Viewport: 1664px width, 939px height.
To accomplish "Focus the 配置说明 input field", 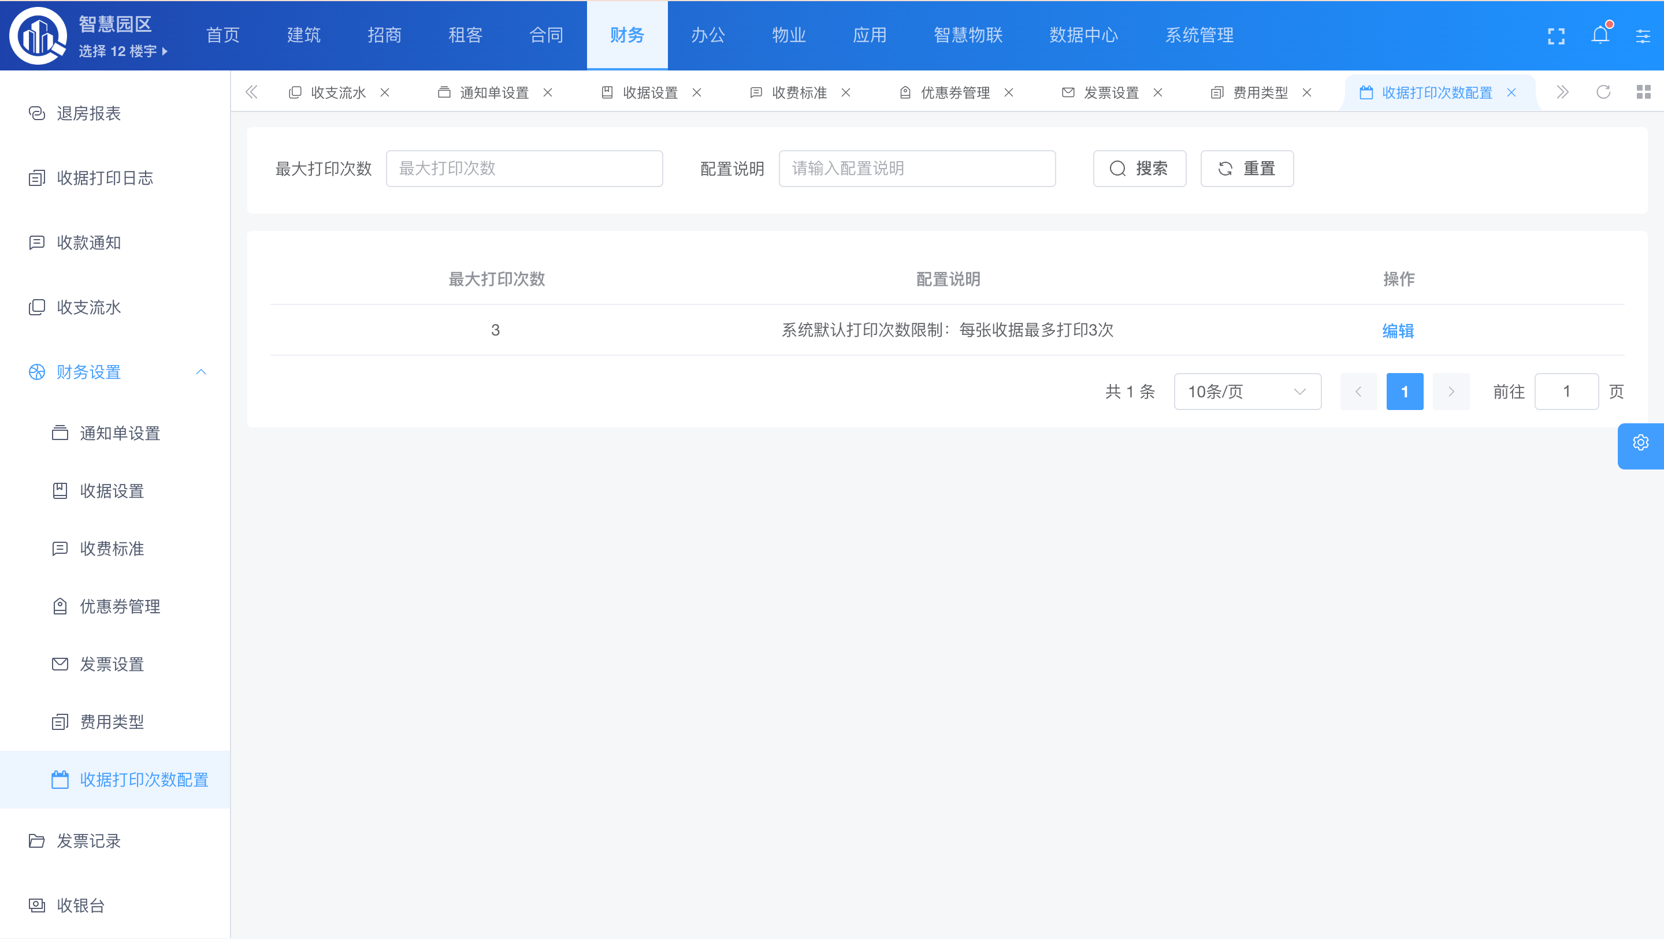I will [x=916, y=169].
